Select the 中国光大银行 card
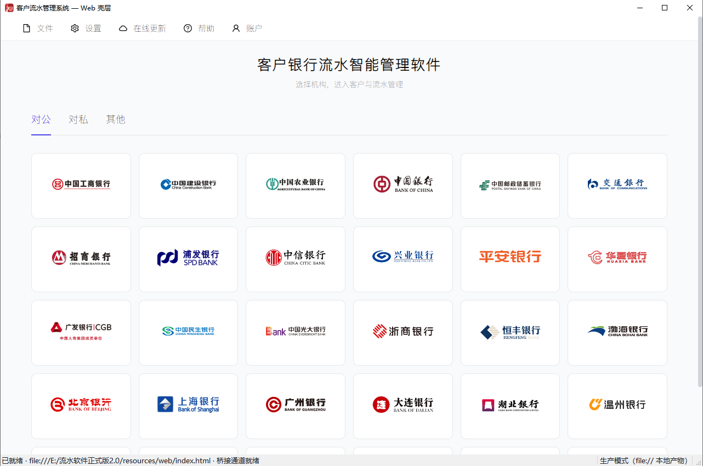 (x=296, y=333)
